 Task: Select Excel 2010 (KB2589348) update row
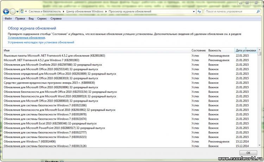(130, 124)
